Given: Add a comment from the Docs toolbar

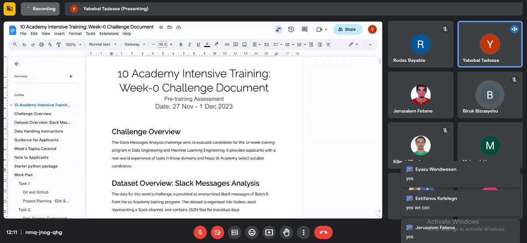Looking at the screenshot, I should [x=235, y=44].
